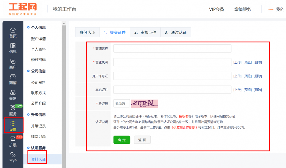Click the 返回 button
The height and width of the screenshot is (168, 286).
tap(142, 140)
